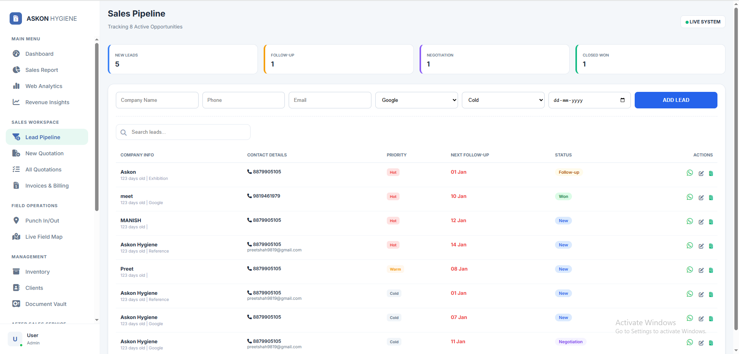This screenshot has width=739, height=354.
Task: Click the Search leads box
Action: tap(183, 132)
